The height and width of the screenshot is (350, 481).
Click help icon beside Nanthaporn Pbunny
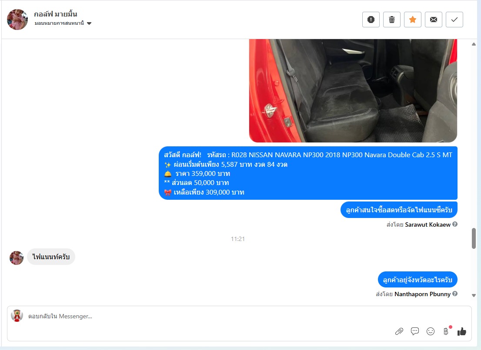tap(455, 294)
